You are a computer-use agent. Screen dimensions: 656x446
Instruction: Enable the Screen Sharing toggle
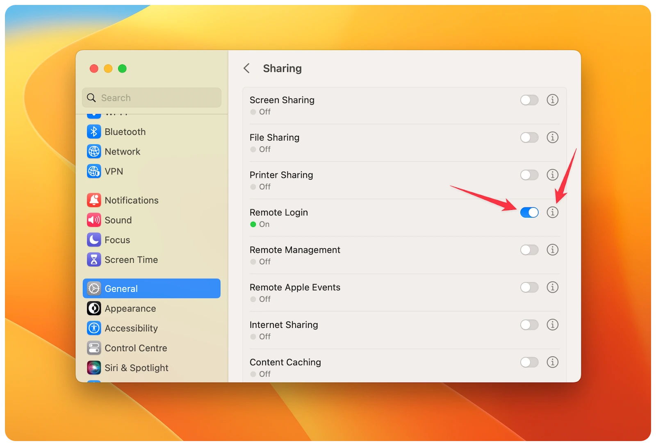(x=529, y=100)
